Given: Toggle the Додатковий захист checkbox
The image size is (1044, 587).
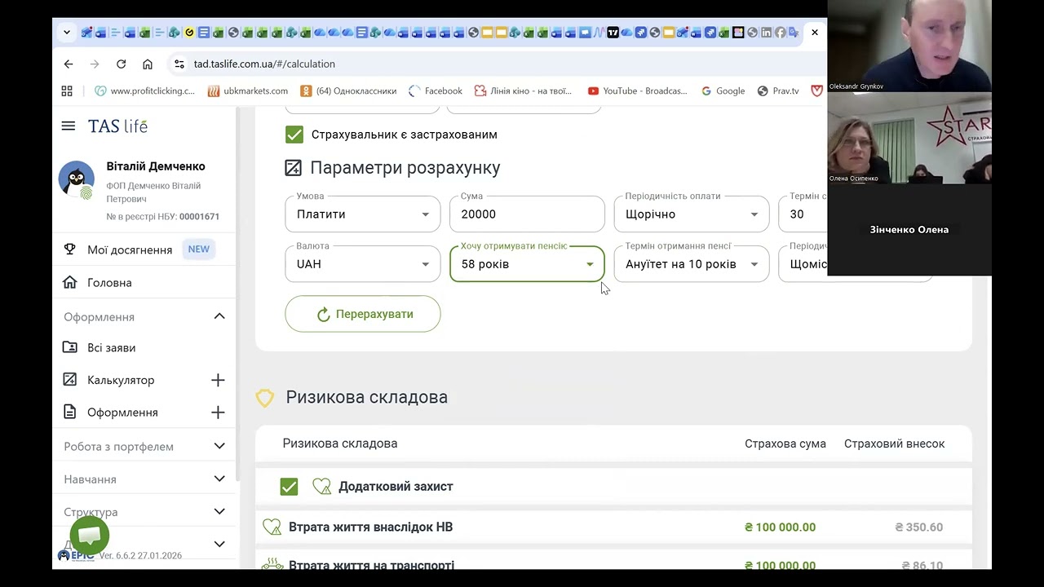Looking at the screenshot, I should [289, 487].
